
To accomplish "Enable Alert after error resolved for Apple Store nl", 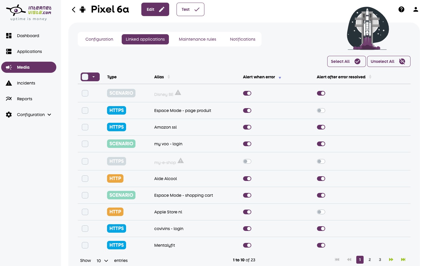I will coord(321,212).
